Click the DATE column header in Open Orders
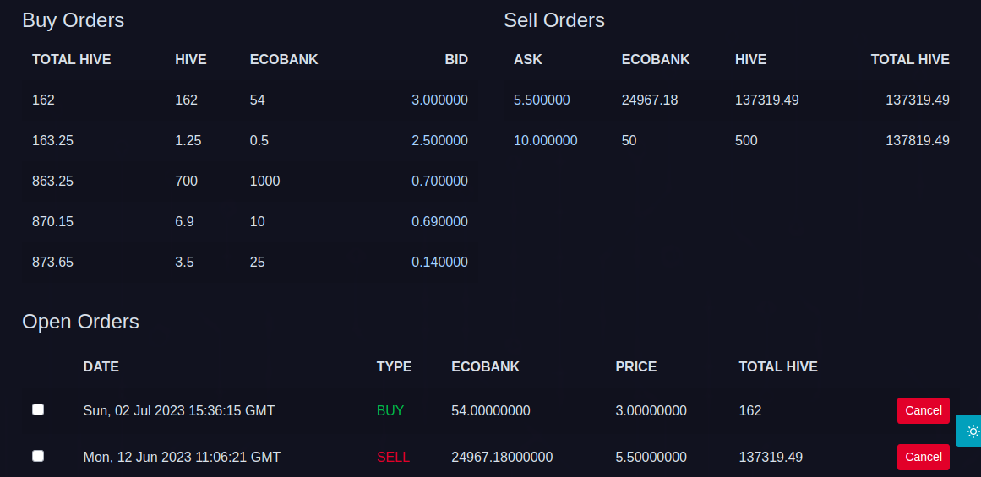This screenshot has width=981, height=477. point(101,367)
